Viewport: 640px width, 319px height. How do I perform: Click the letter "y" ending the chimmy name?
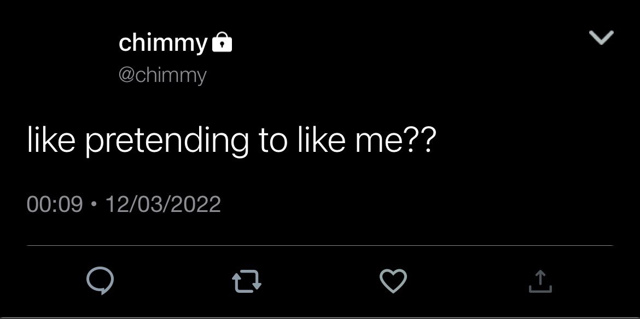pos(201,46)
